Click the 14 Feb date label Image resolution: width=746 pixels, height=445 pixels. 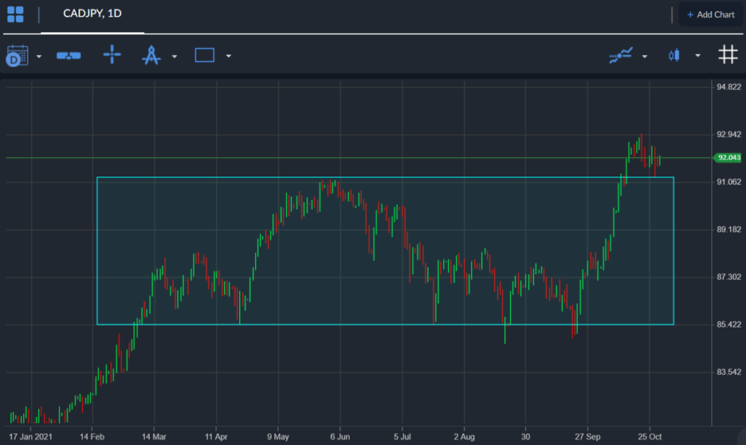(x=92, y=436)
